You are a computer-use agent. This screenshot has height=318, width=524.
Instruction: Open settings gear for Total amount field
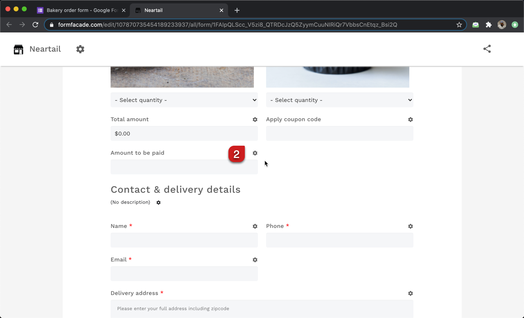click(255, 120)
